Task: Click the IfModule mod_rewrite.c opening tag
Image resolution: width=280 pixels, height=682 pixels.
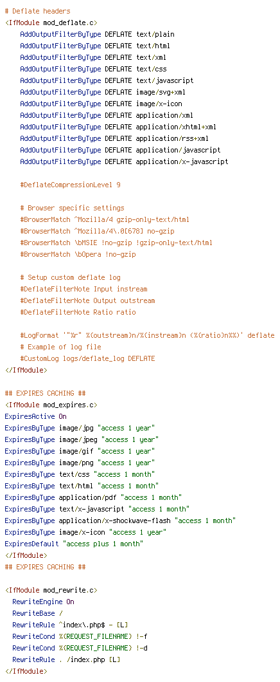Action: click(51, 590)
